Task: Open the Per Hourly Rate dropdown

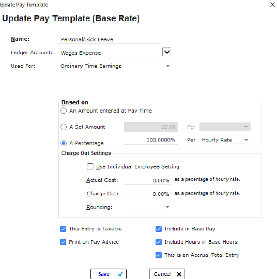Action: tap(225, 140)
